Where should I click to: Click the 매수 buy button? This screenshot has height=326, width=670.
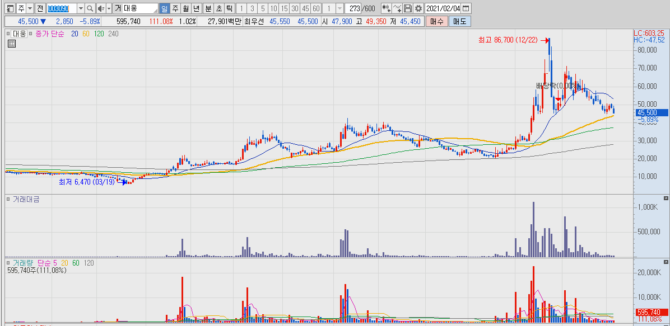pos(436,21)
